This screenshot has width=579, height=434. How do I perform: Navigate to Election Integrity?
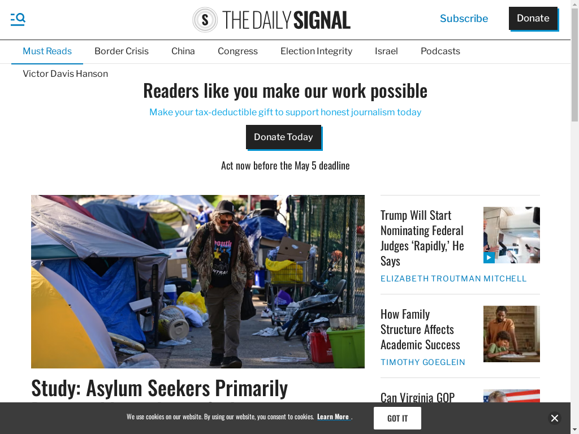(317, 51)
